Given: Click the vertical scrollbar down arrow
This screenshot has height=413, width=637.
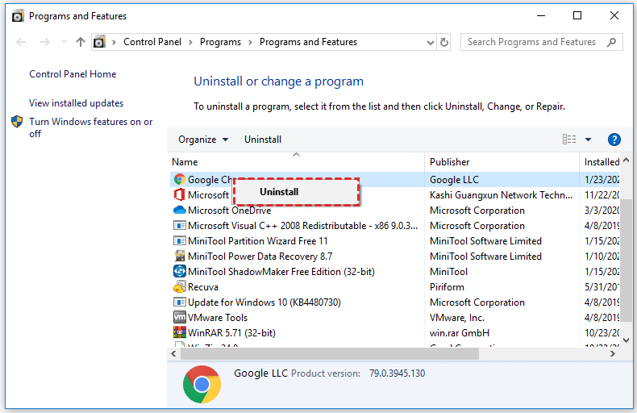Looking at the screenshot, I should (x=626, y=340).
